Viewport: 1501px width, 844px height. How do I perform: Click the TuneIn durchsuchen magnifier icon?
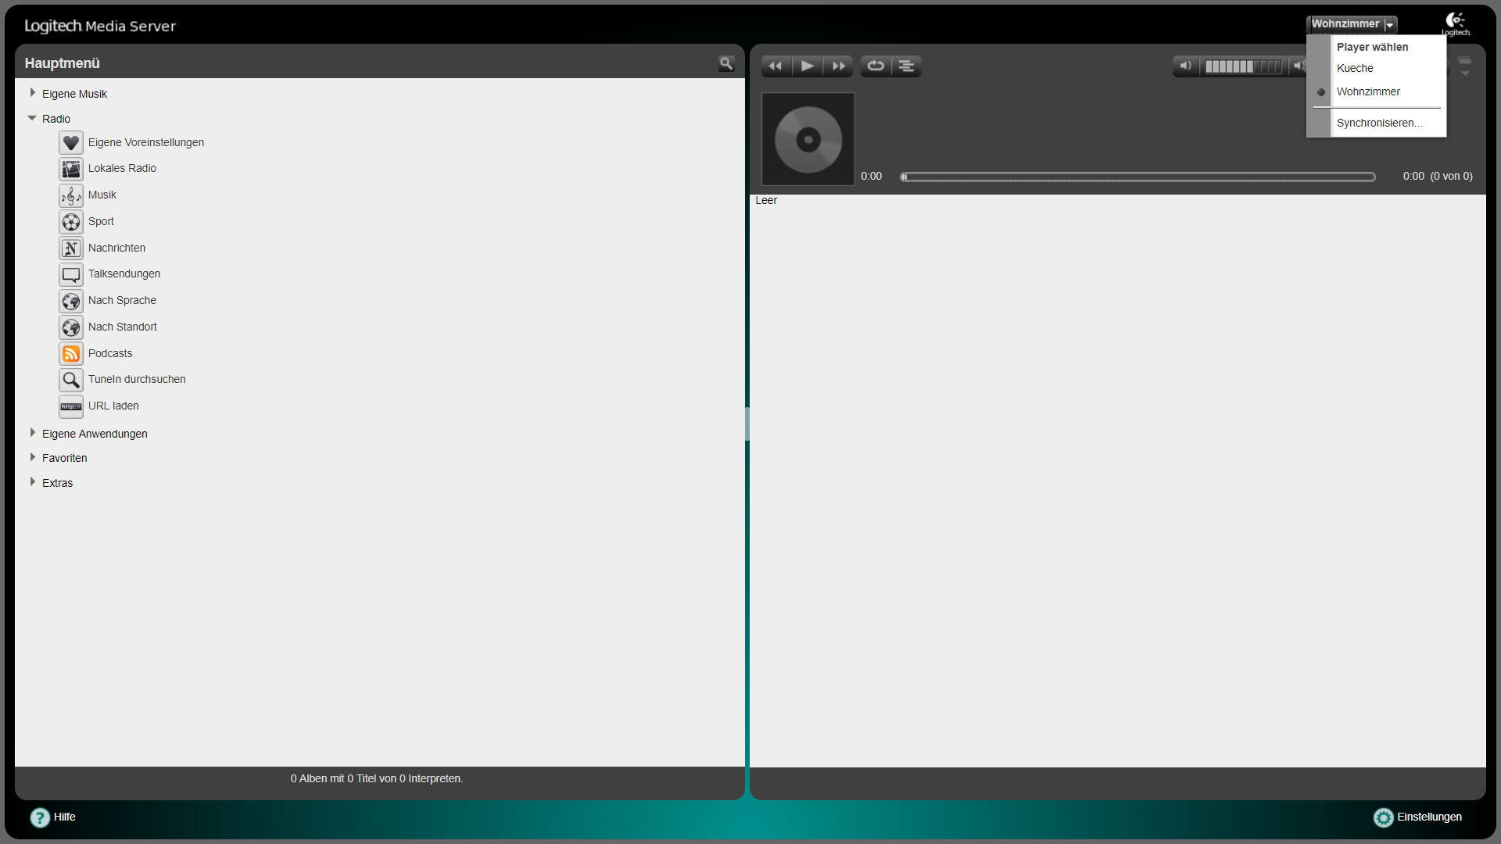pyautogui.click(x=71, y=380)
